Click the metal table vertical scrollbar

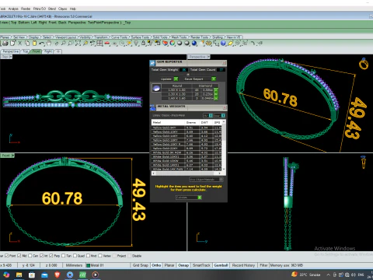click(224, 145)
